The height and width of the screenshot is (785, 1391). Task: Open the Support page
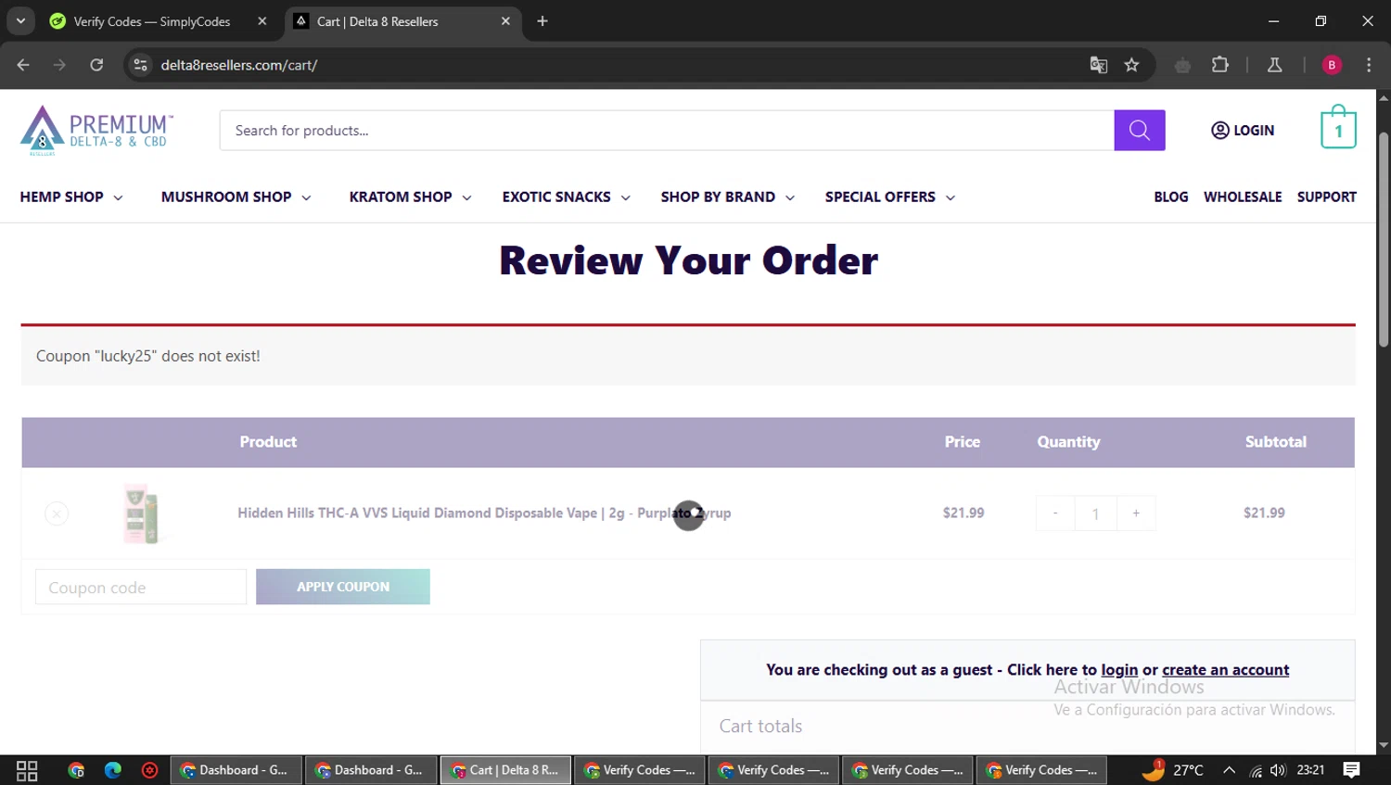point(1326,197)
